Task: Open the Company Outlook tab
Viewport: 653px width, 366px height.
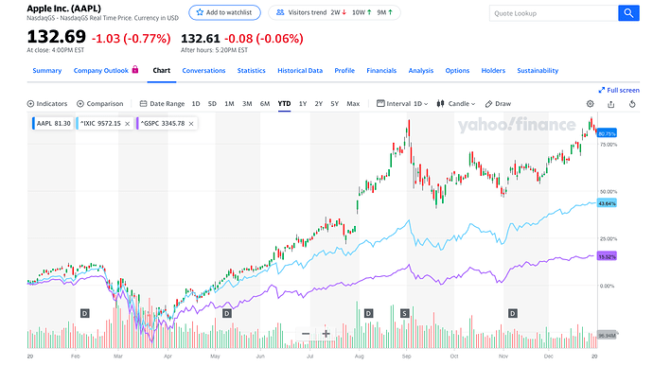Action: pos(100,71)
